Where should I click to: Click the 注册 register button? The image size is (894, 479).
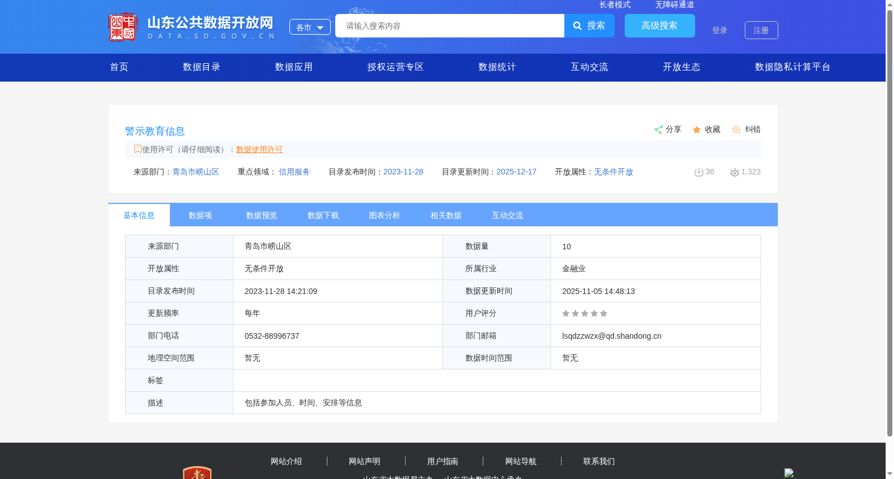tap(762, 30)
